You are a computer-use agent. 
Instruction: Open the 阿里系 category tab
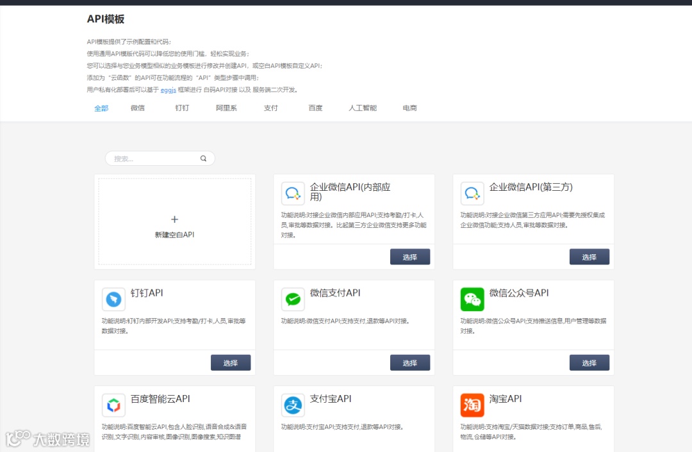pos(226,108)
